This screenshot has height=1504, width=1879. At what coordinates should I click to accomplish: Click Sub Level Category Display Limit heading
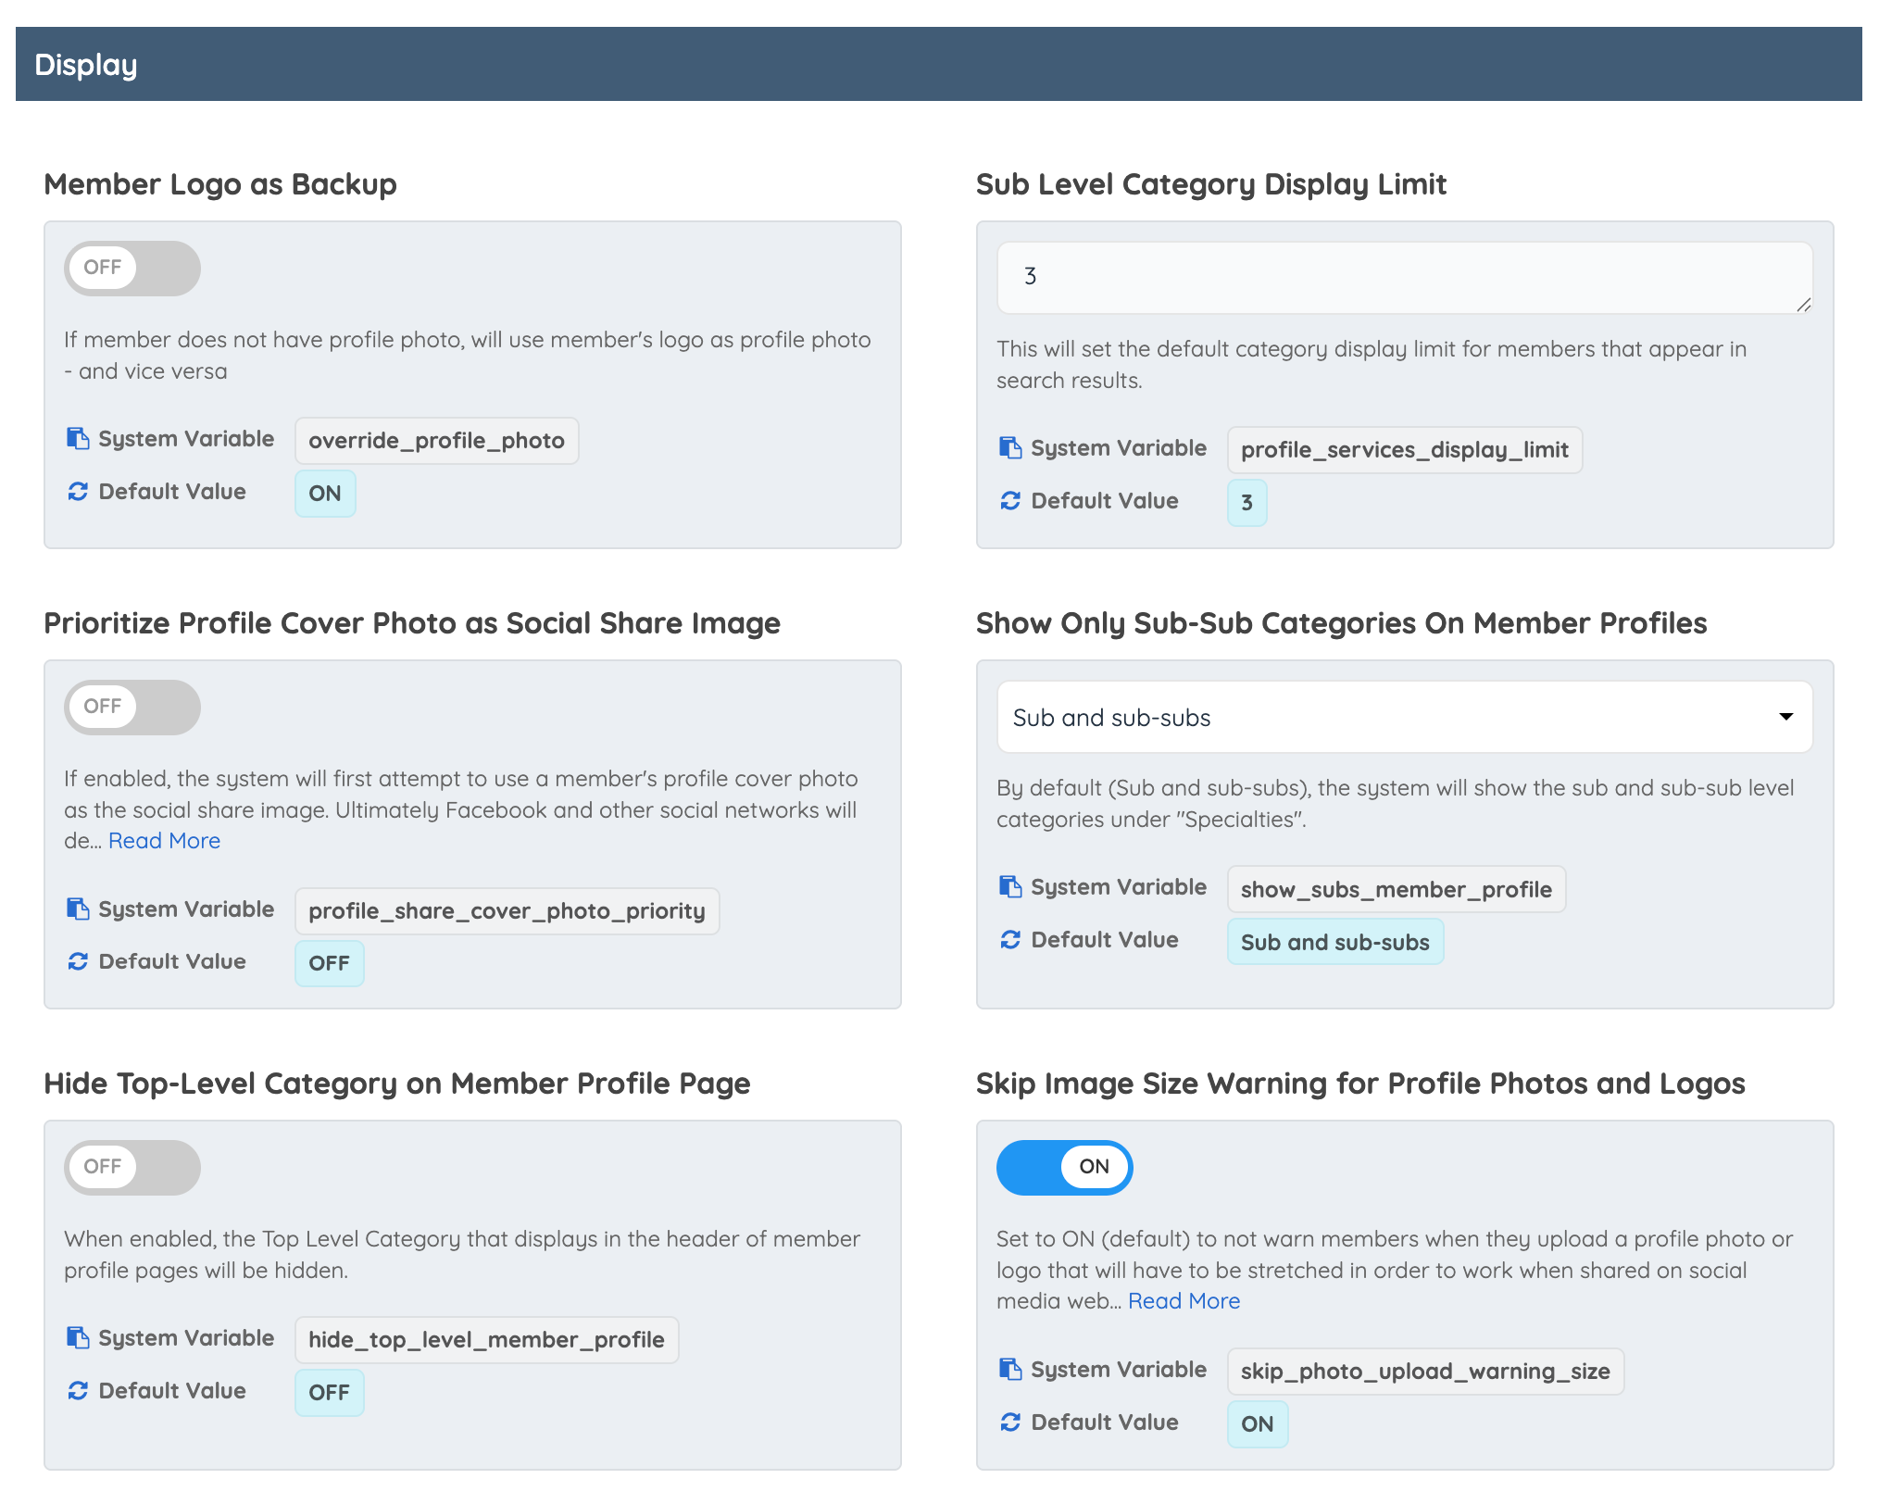(1211, 184)
